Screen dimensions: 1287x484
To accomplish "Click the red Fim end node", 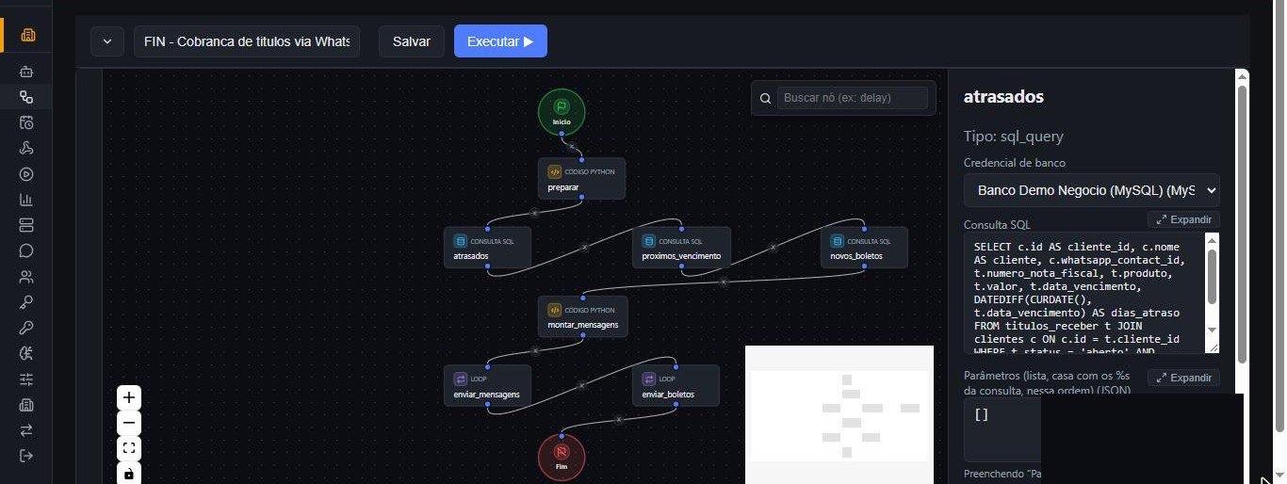I will (562, 457).
